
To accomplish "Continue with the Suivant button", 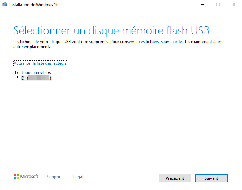I will click(x=211, y=178).
